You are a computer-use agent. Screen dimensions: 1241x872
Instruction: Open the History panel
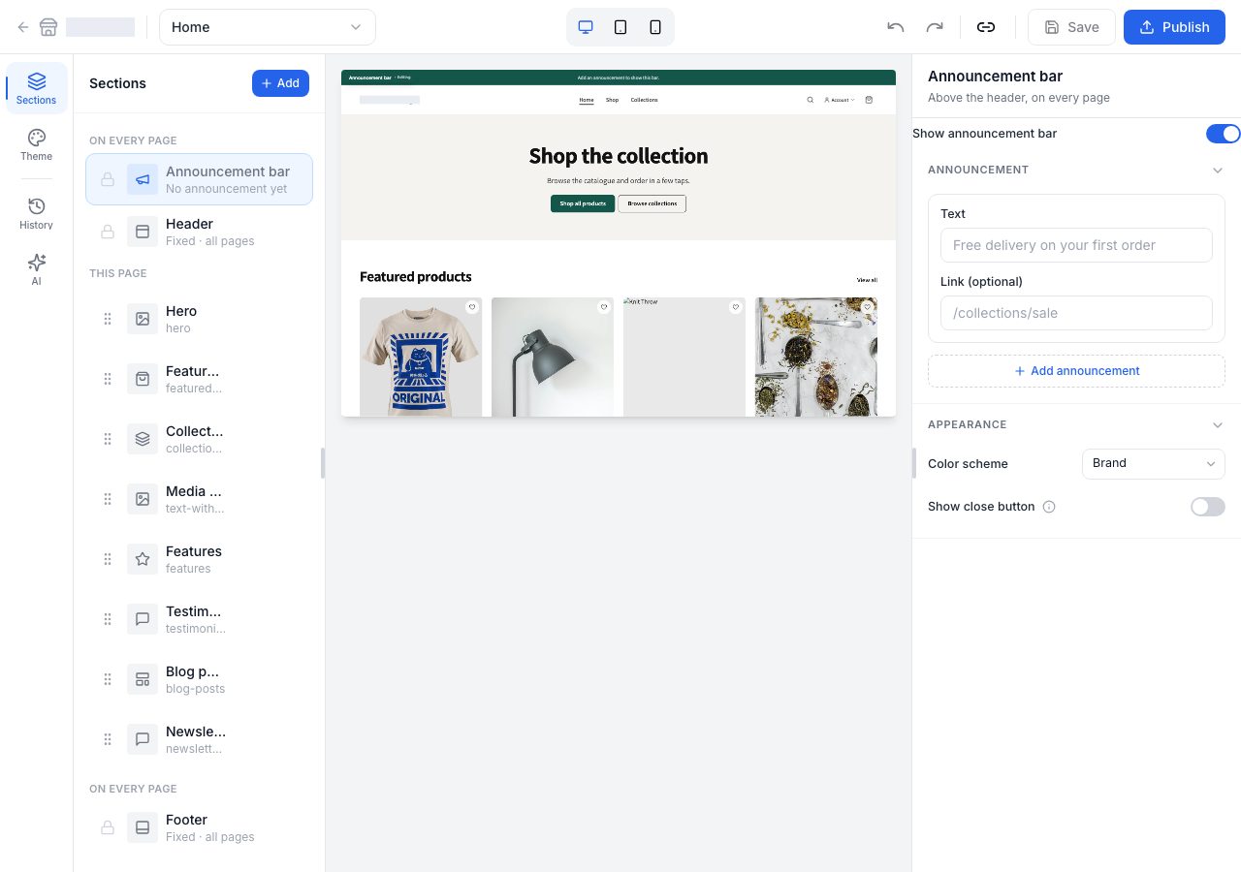[37, 213]
